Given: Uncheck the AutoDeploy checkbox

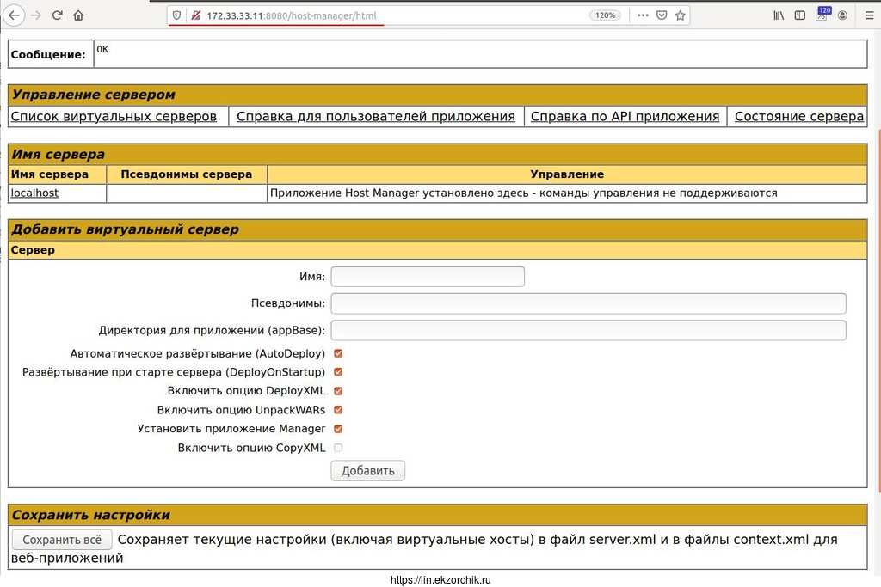Looking at the screenshot, I should pos(338,353).
